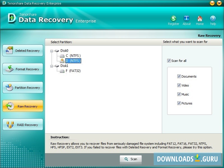Close the Data Recovery window

tap(219, 3)
